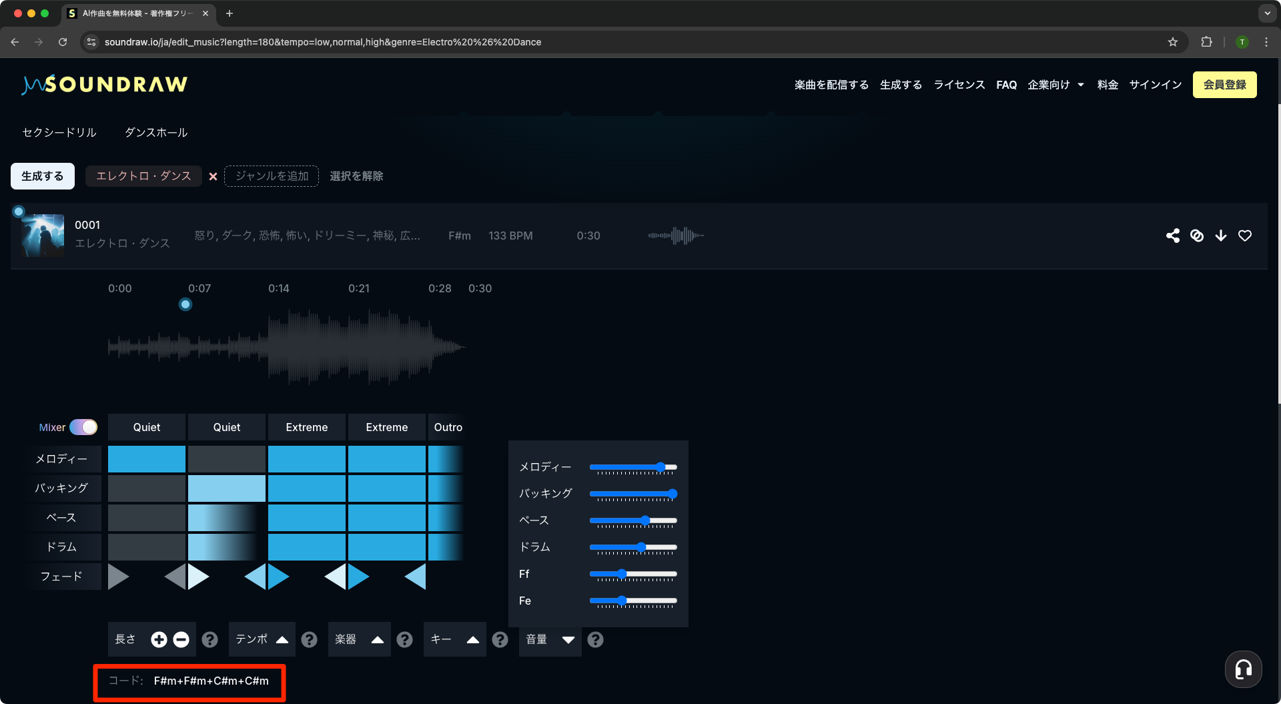Open help icon next to 音量

coord(596,640)
